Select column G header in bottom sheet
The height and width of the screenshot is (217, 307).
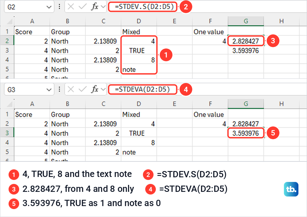pyautogui.click(x=246, y=104)
